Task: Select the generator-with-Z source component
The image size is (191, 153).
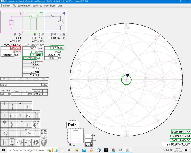Action: tap(4, 132)
